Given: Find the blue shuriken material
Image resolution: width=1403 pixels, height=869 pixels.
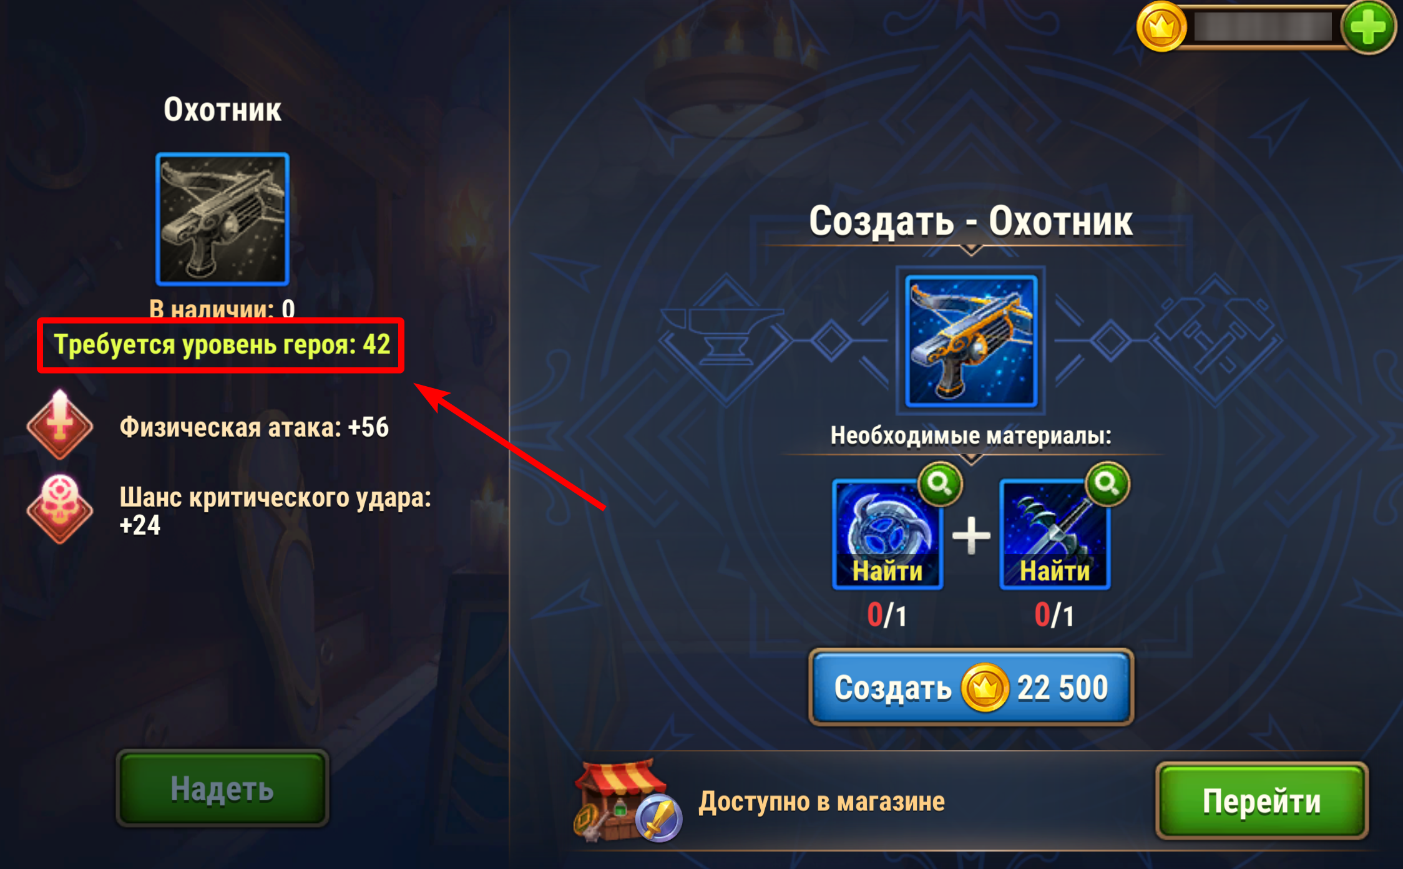Looking at the screenshot, I should pyautogui.click(x=887, y=534).
